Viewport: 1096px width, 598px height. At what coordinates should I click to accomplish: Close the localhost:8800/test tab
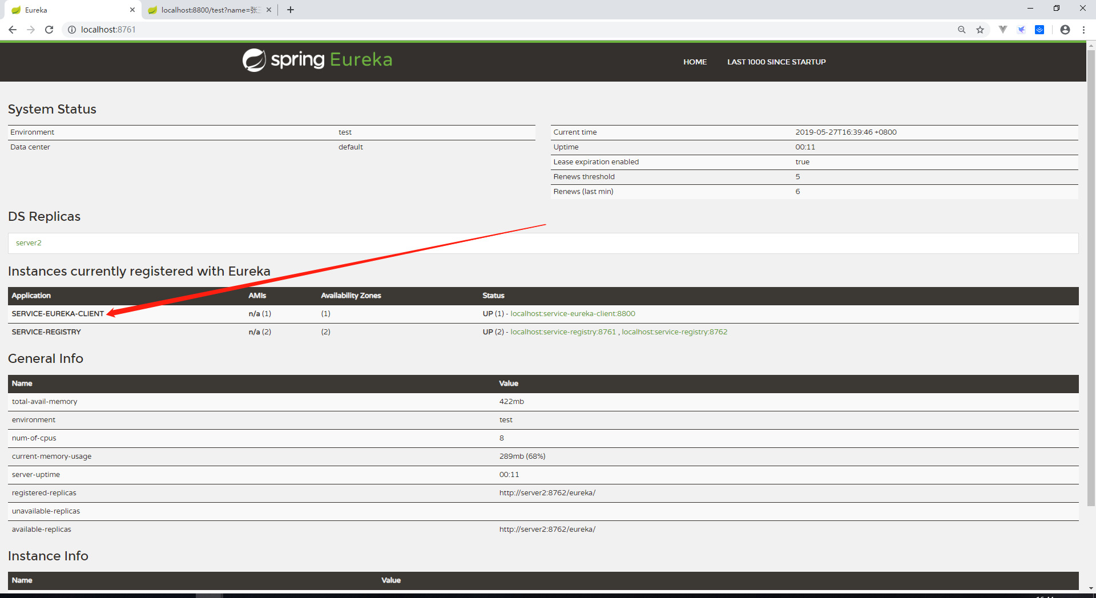269,10
